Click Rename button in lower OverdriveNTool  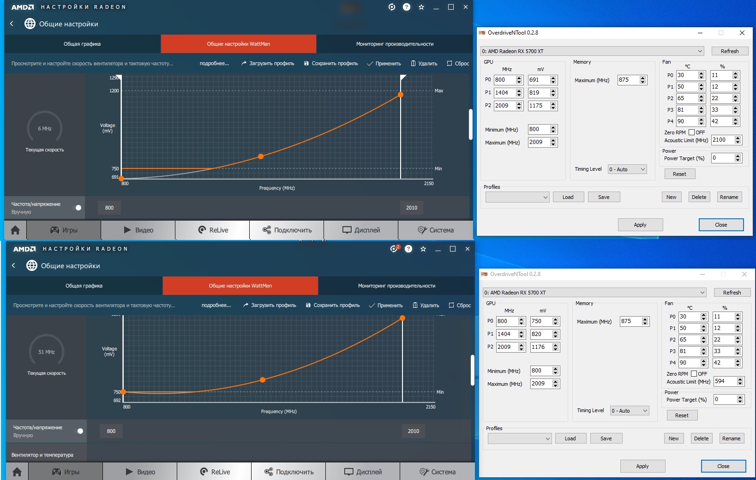[x=732, y=438]
